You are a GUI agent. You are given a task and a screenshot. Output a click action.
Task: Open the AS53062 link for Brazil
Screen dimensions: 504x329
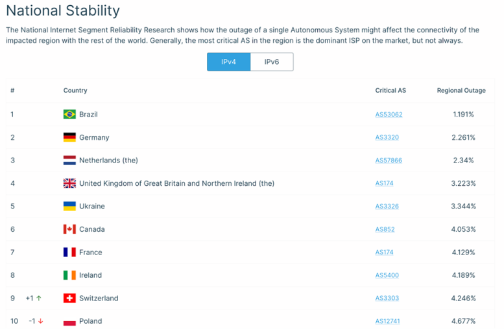[x=389, y=115]
